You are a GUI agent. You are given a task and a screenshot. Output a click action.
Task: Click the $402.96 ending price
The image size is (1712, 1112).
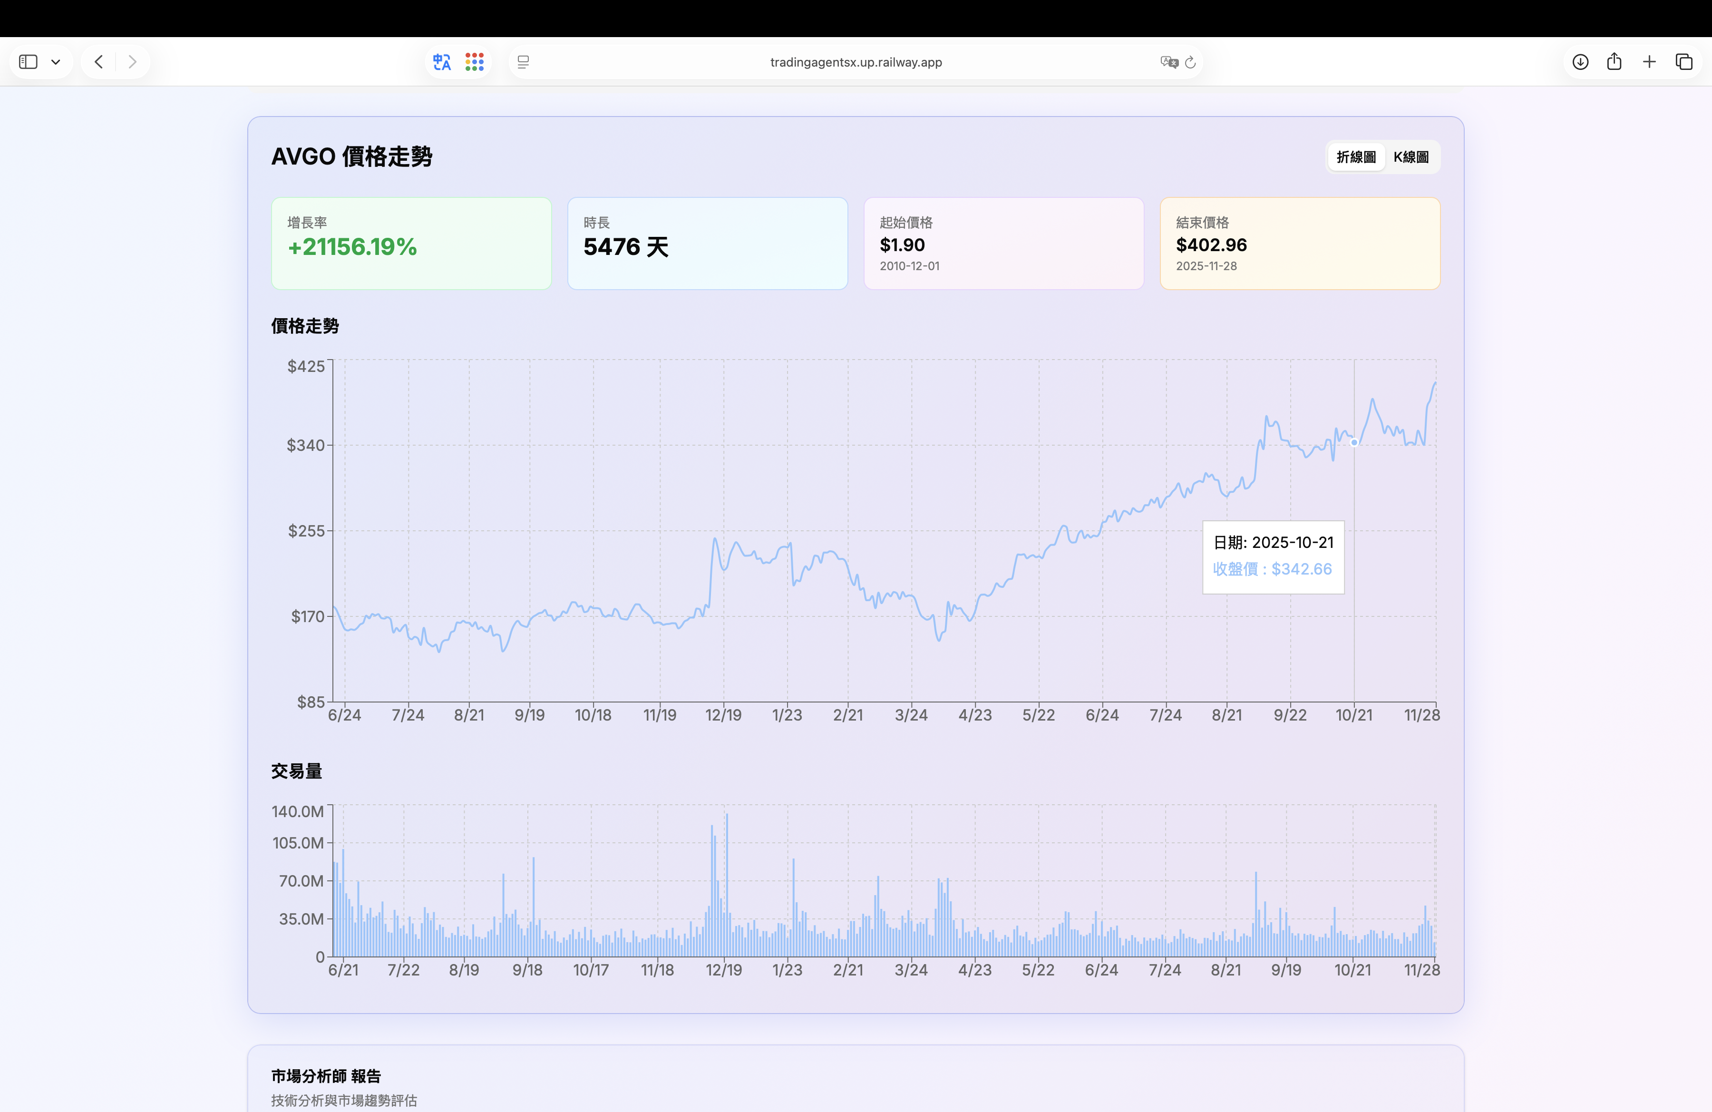(1211, 244)
